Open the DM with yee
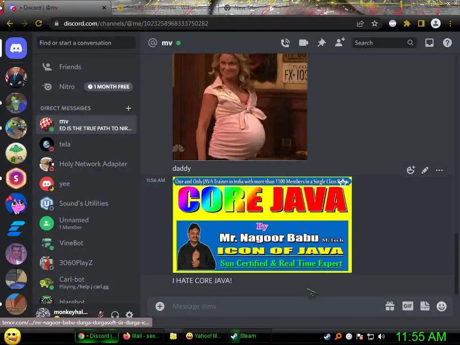This screenshot has height=345, width=460. 86,184
